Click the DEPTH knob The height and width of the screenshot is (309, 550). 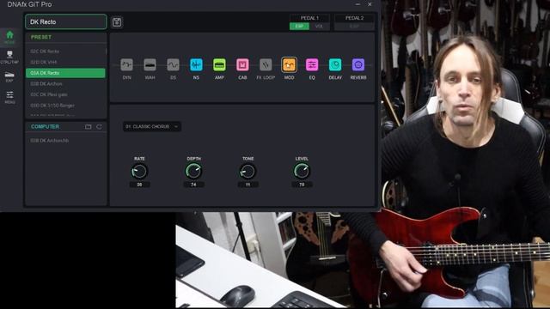193,172
